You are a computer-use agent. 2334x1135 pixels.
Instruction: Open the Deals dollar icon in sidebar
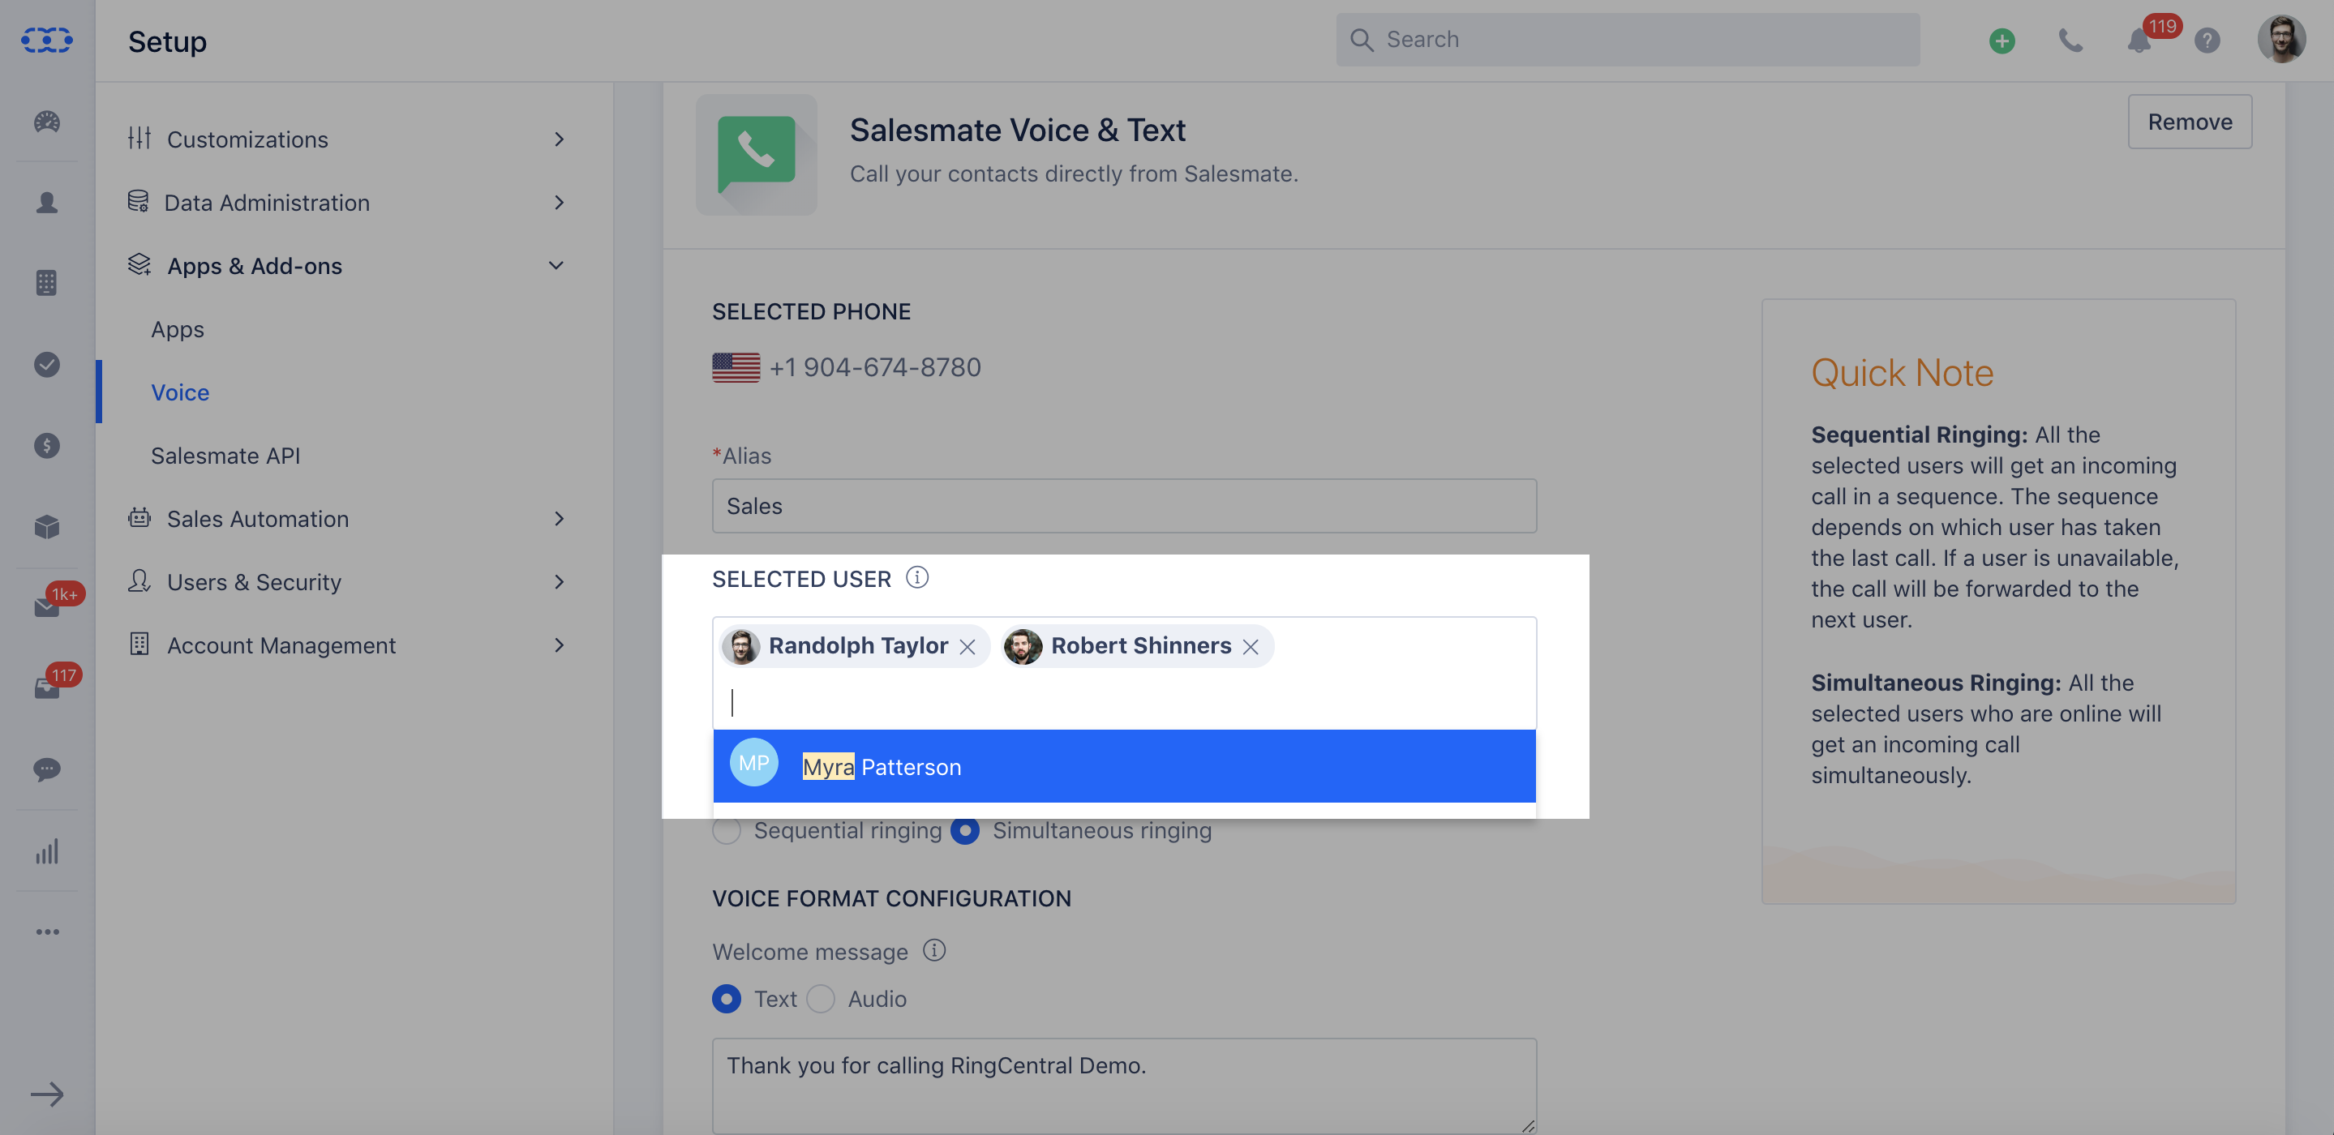tap(47, 446)
